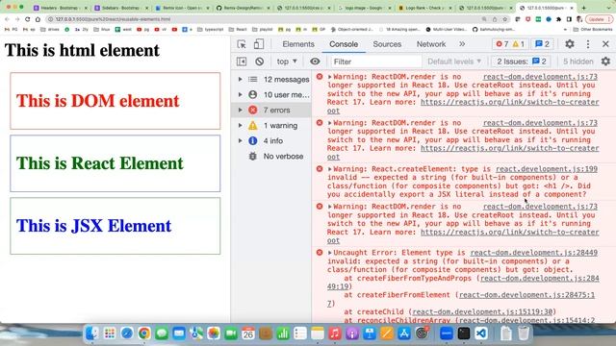Open first react-dom.development.js:73 link
This screenshot has height=346, width=616.
tap(540, 77)
